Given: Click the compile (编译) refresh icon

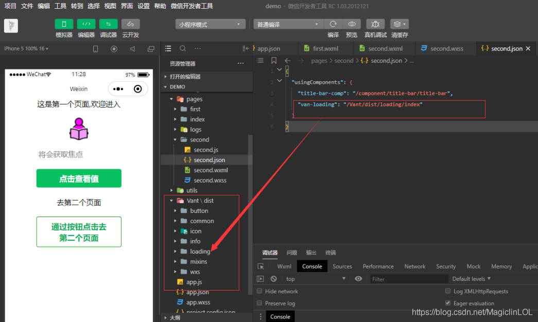Looking at the screenshot, I should 333,24.
